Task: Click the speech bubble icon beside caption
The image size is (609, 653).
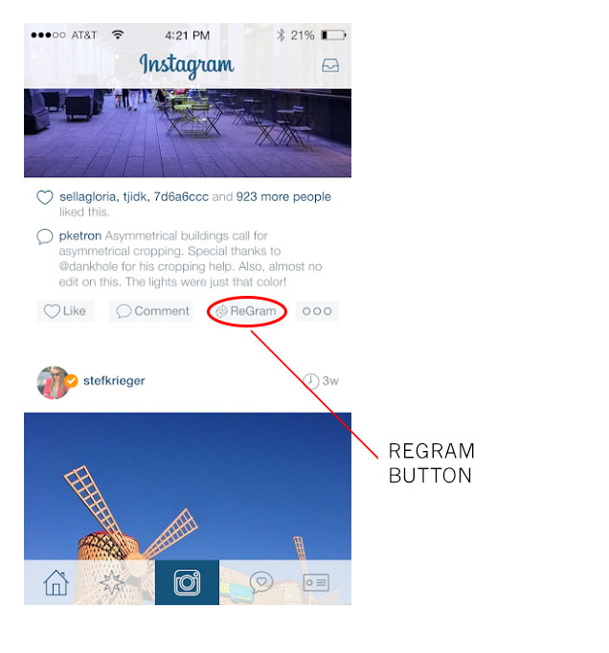Action: coord(45,236)
